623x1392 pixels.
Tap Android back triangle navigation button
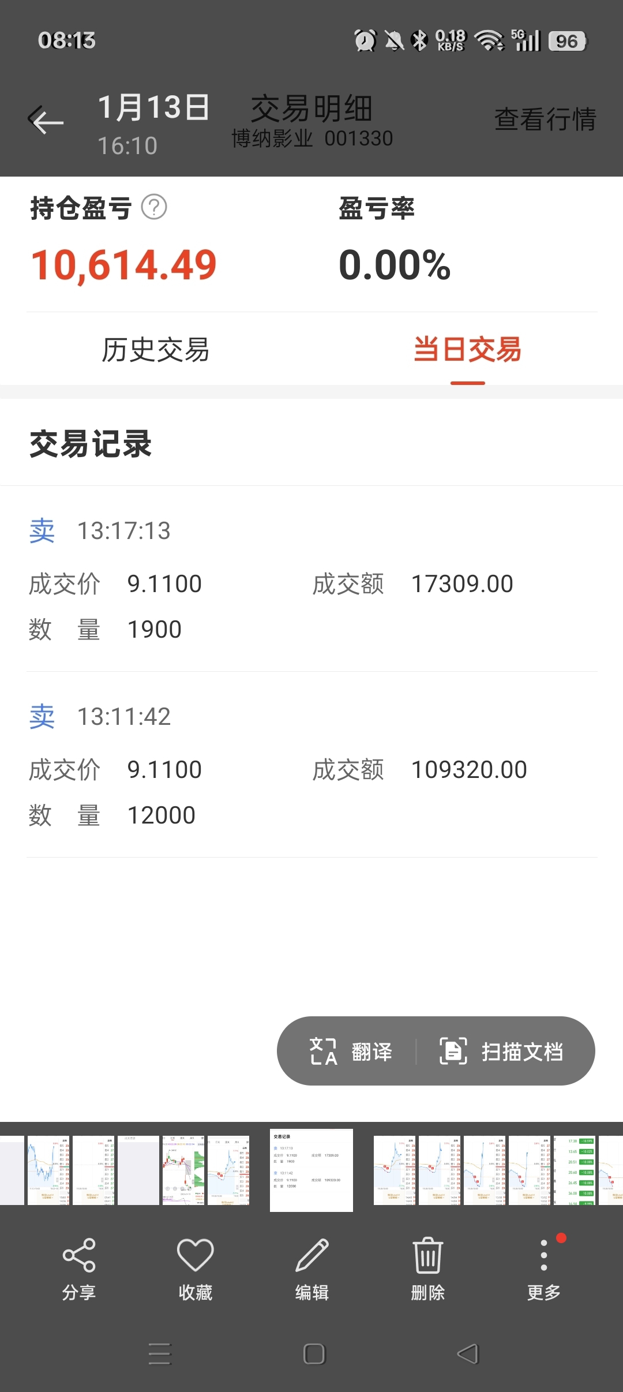pos(468,1354)
